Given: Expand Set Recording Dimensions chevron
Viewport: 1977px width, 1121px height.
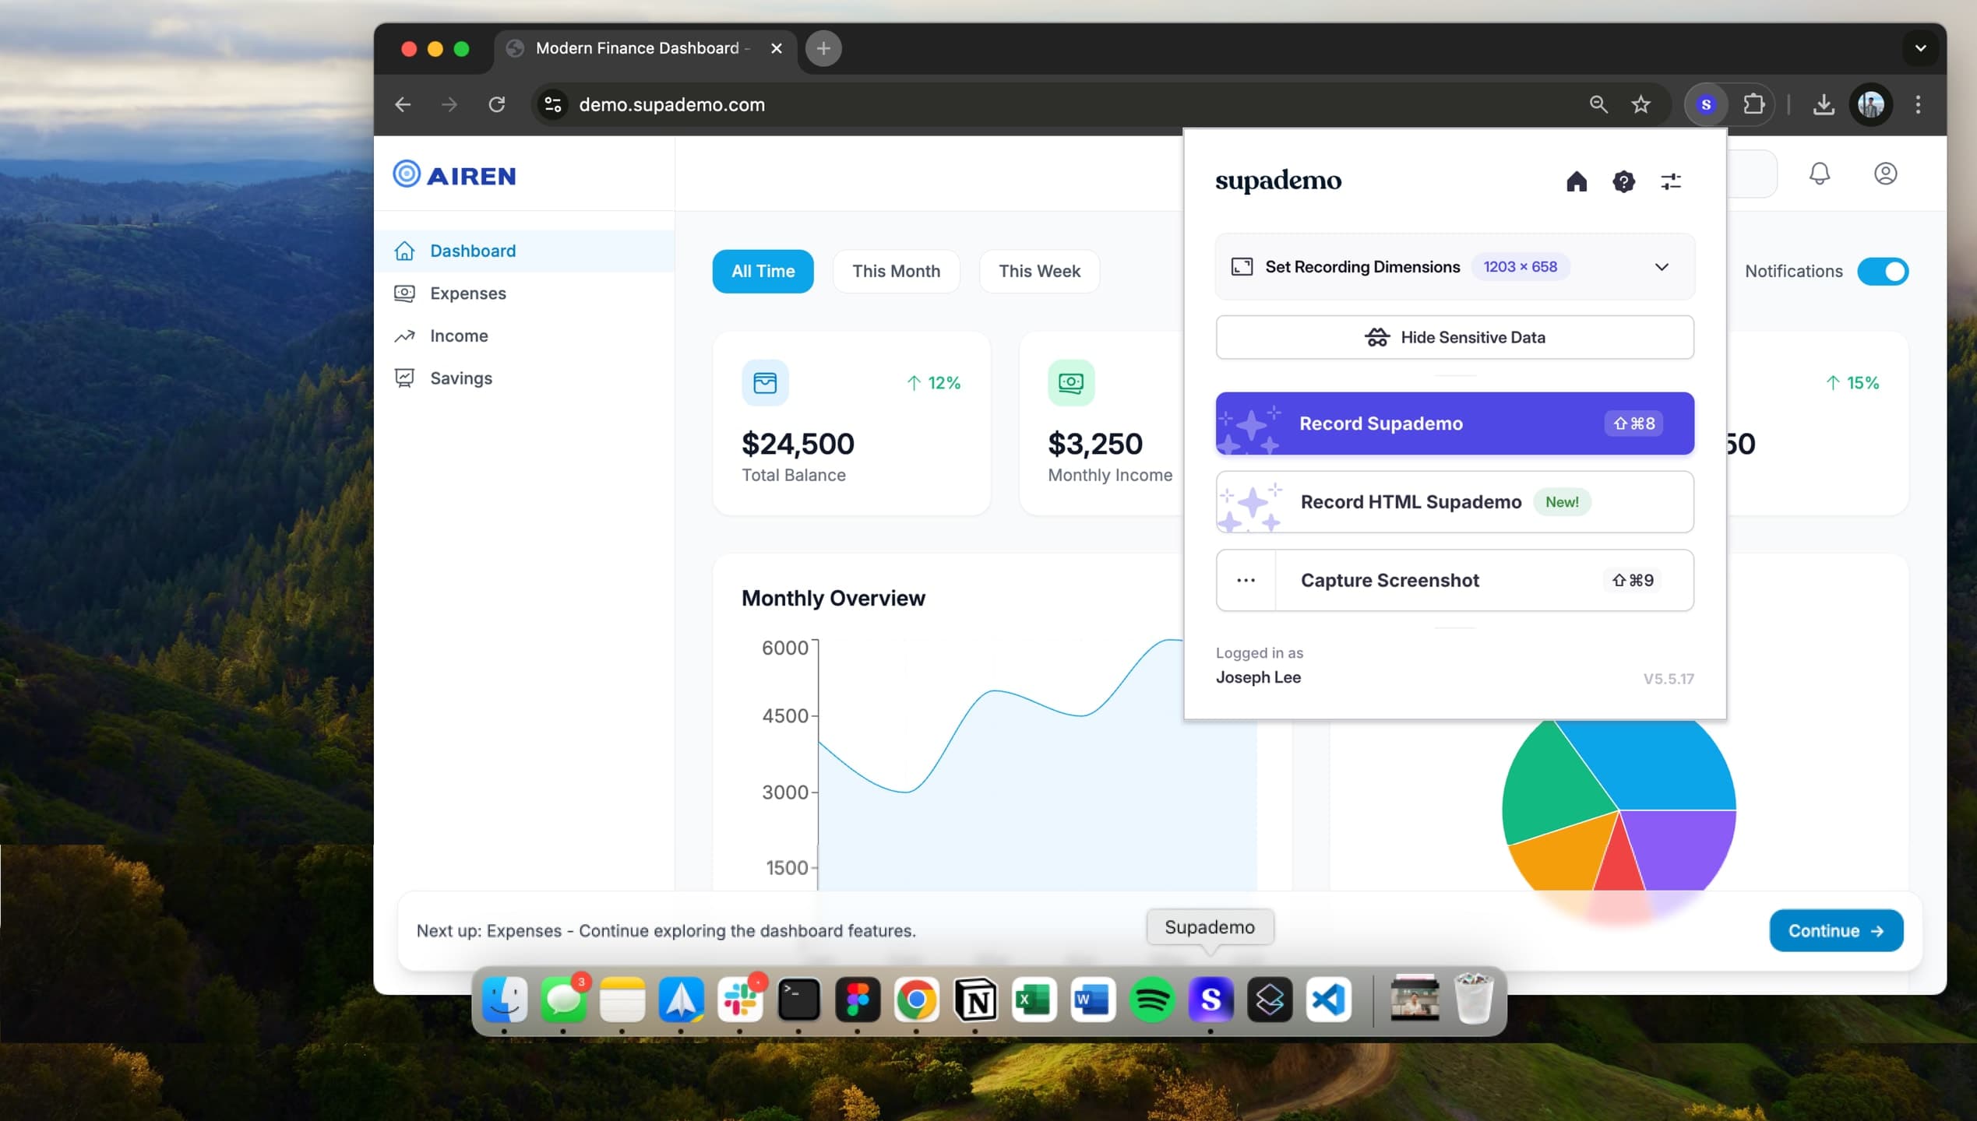Looking at the screenshot, I should [1662, 267].
